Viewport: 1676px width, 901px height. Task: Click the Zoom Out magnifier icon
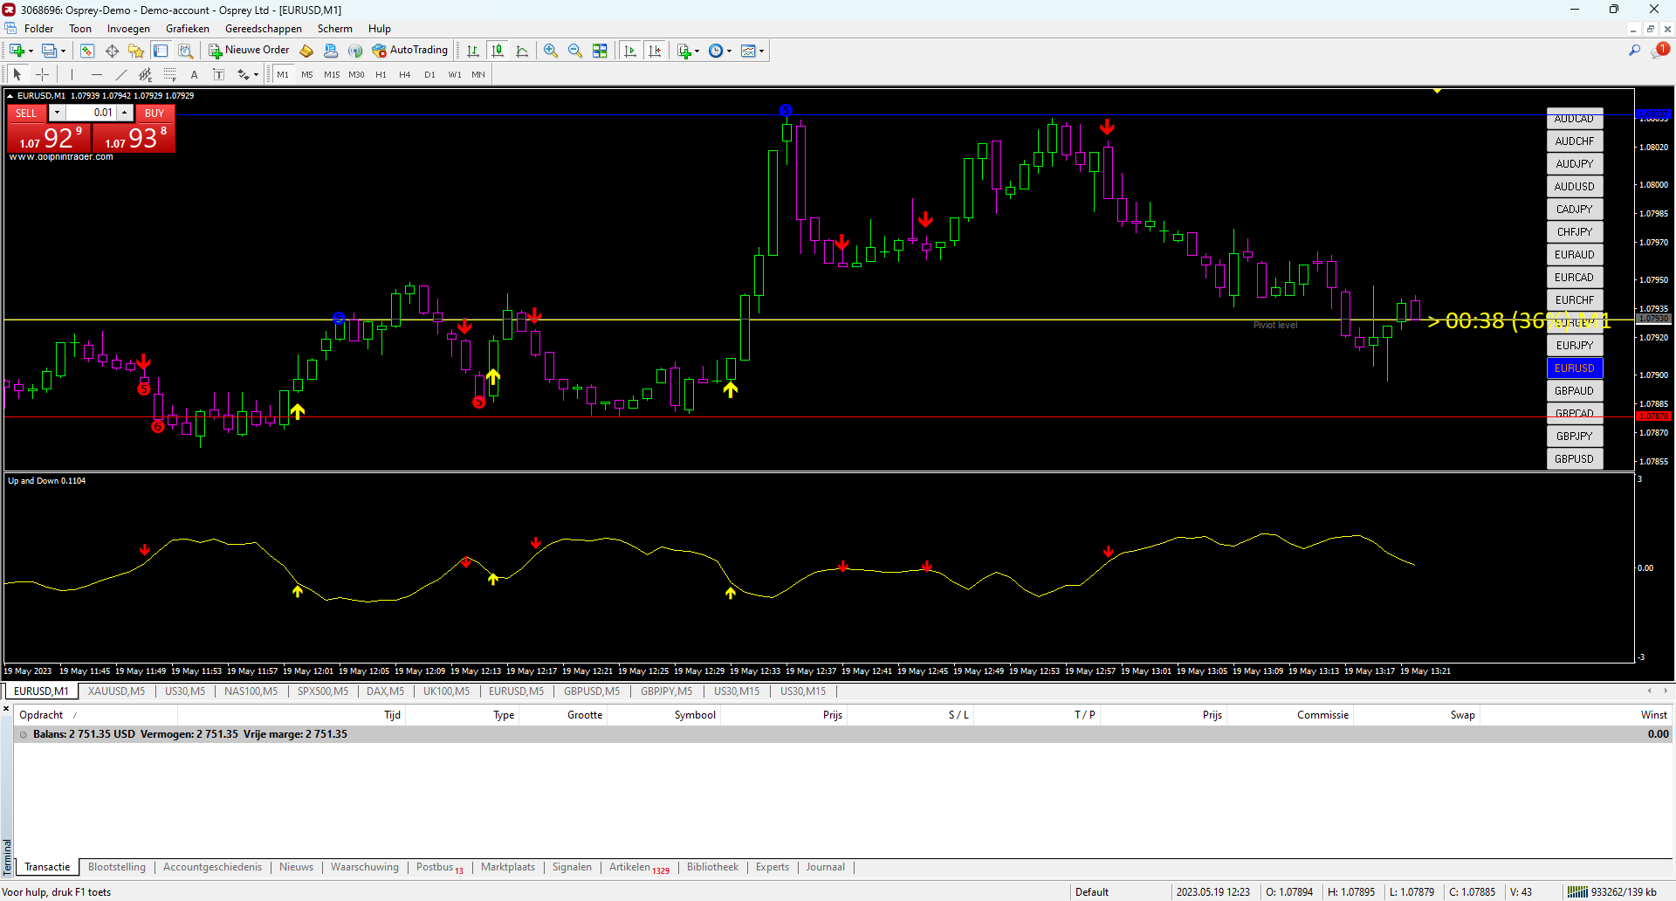click(x=574, y=51)
